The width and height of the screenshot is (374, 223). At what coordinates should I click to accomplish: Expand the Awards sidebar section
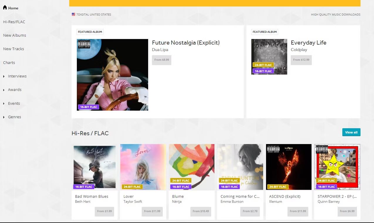click(x=4, y=90)
